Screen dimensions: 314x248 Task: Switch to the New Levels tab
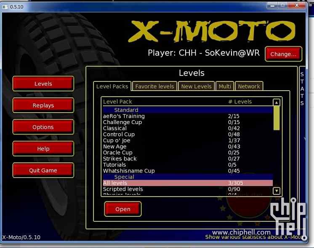[196, 86]
